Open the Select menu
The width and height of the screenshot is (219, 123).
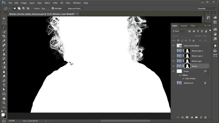47,3
